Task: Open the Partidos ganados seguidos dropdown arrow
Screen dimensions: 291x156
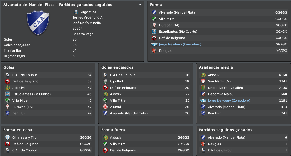Action: tap(140, 5)
